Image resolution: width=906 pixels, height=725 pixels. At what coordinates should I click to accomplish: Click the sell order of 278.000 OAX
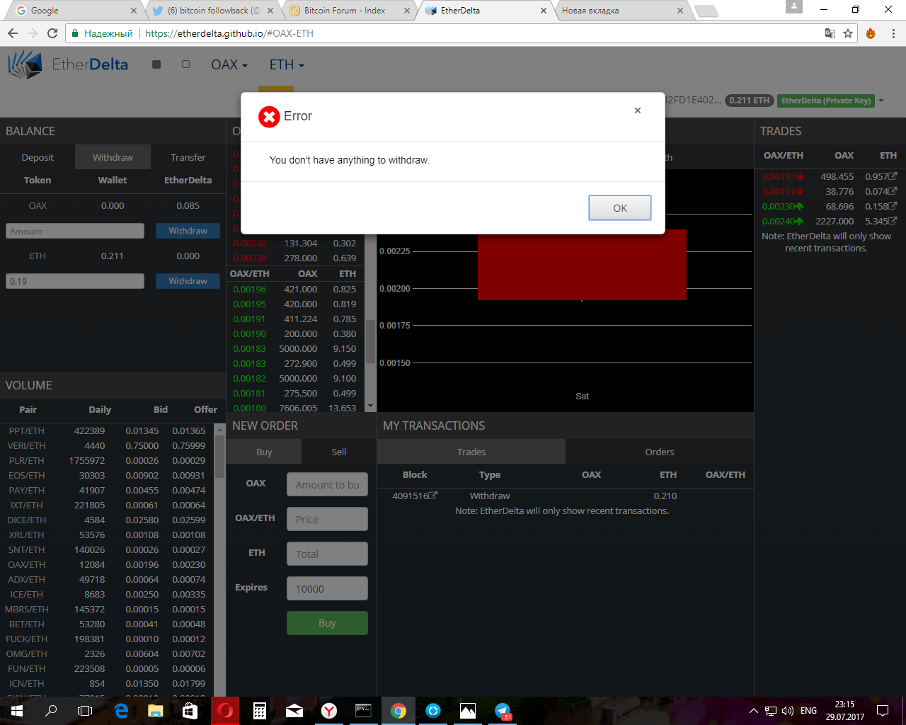(x=295, y=258)
